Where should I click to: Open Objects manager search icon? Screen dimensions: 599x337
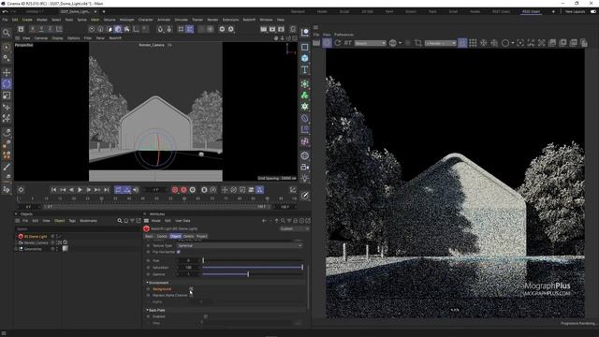pyautogui.click(x=120, y=221)
